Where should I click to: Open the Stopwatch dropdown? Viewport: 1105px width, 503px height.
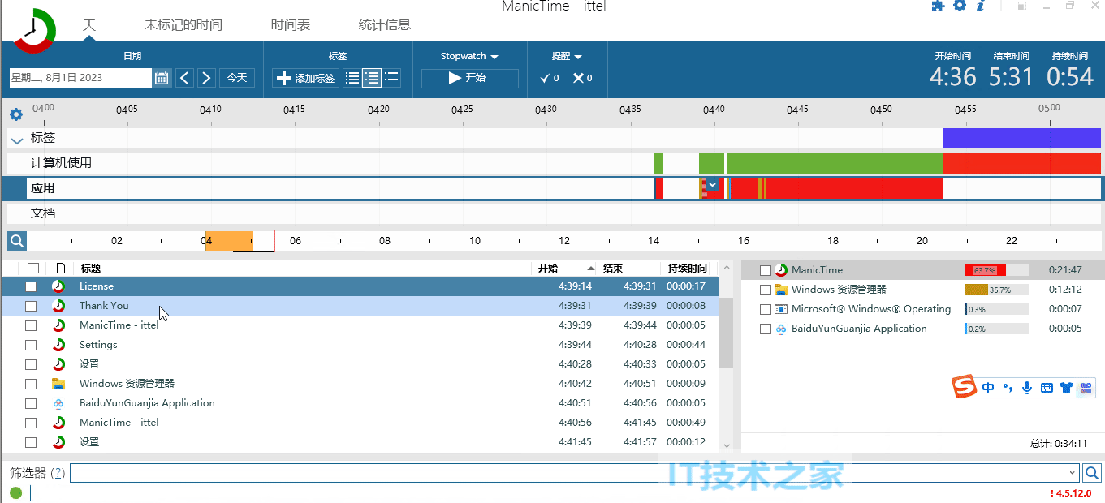coord(469,56)
